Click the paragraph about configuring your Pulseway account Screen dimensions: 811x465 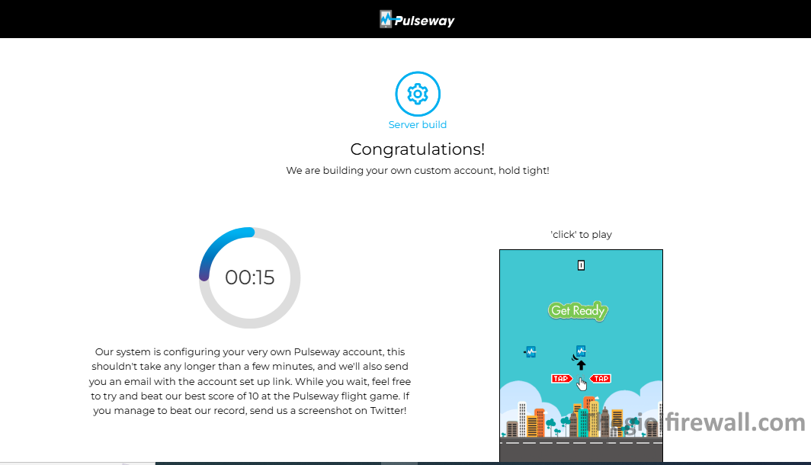(250, 381)
